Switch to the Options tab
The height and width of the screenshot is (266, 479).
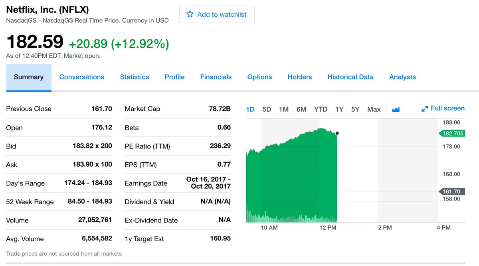(x=259, y=77)
